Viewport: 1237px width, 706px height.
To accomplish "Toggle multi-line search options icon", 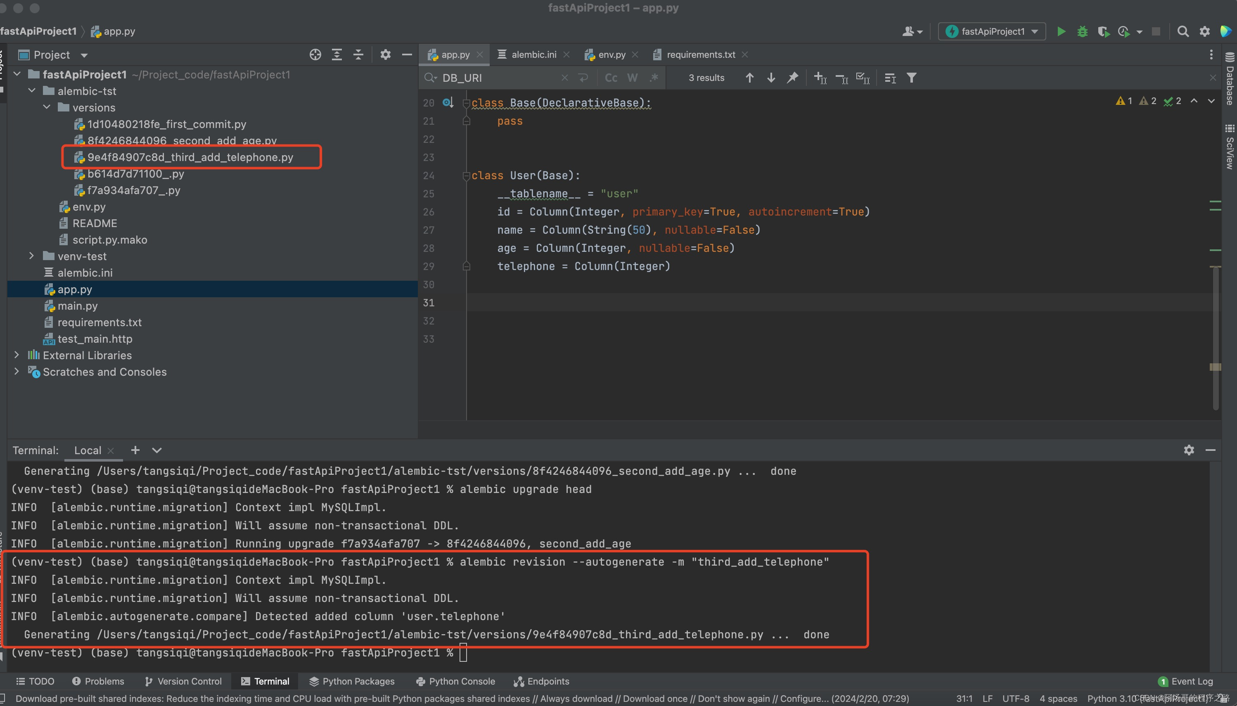I will pos(890,78).
